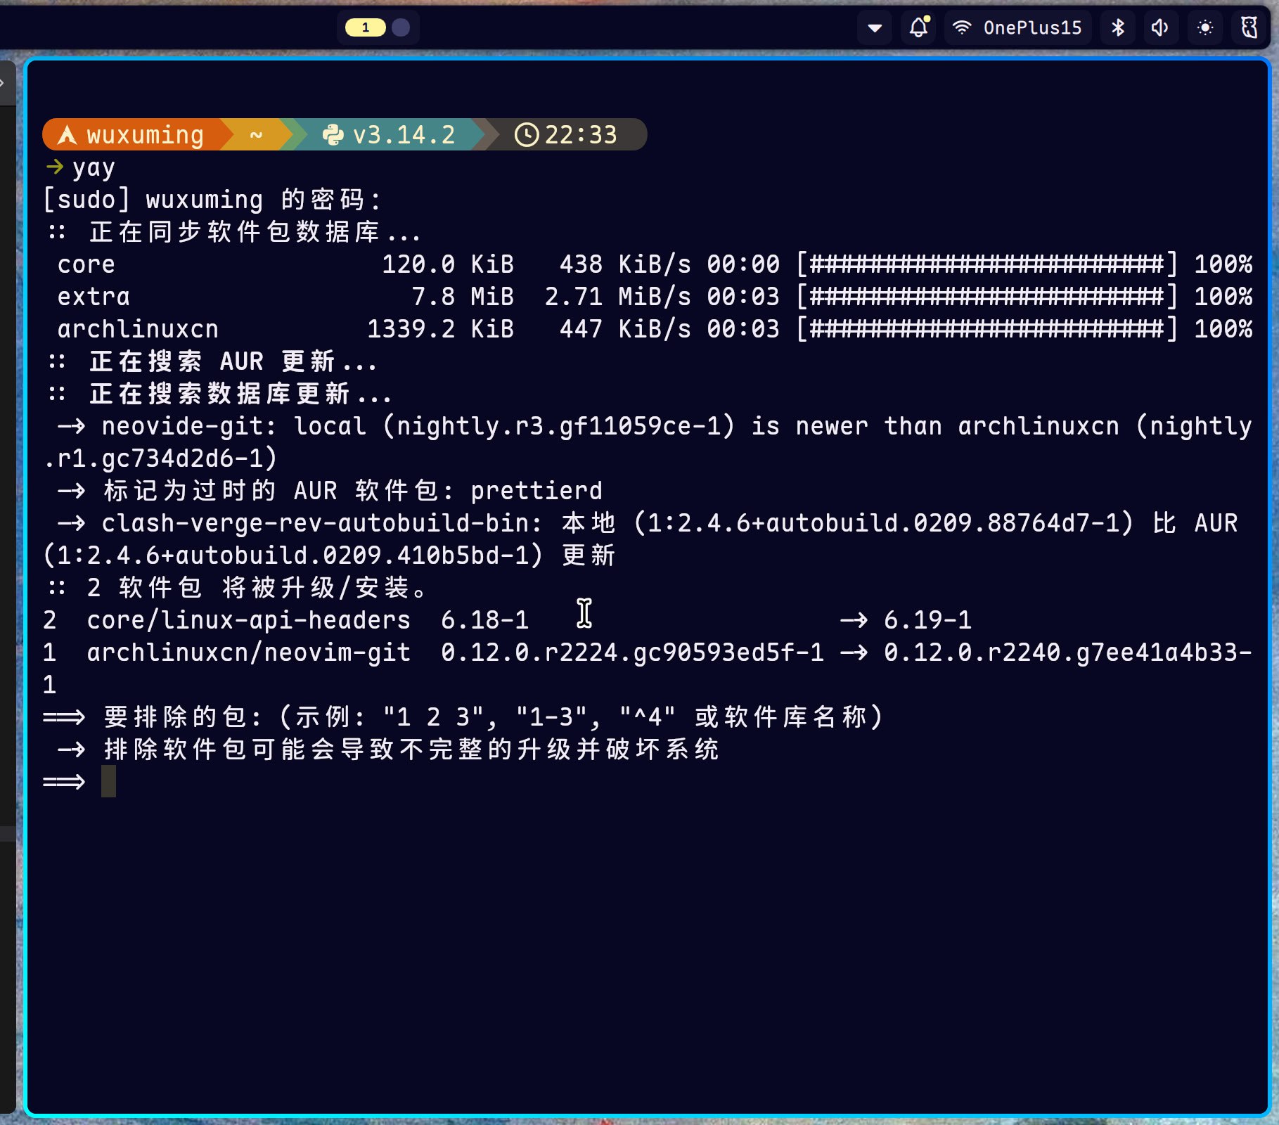Switch to active workspace 1 pill

click(x=365, y=27)
